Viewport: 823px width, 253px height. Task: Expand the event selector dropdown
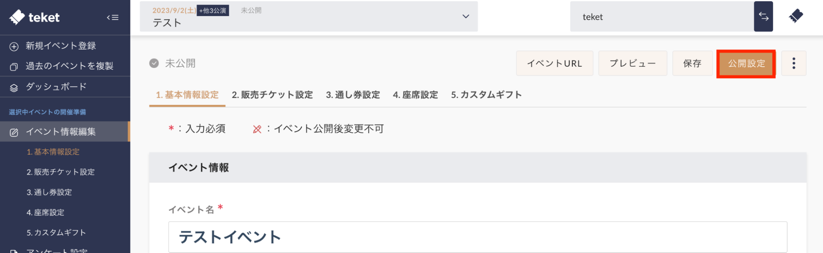(x=466, y=16)
